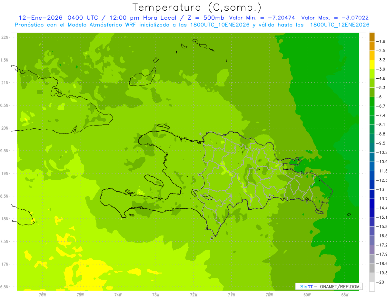Click "12:00 pm Hora Local" in the header
This screenshot has height=299, width=387.
[x=142, y=18]
